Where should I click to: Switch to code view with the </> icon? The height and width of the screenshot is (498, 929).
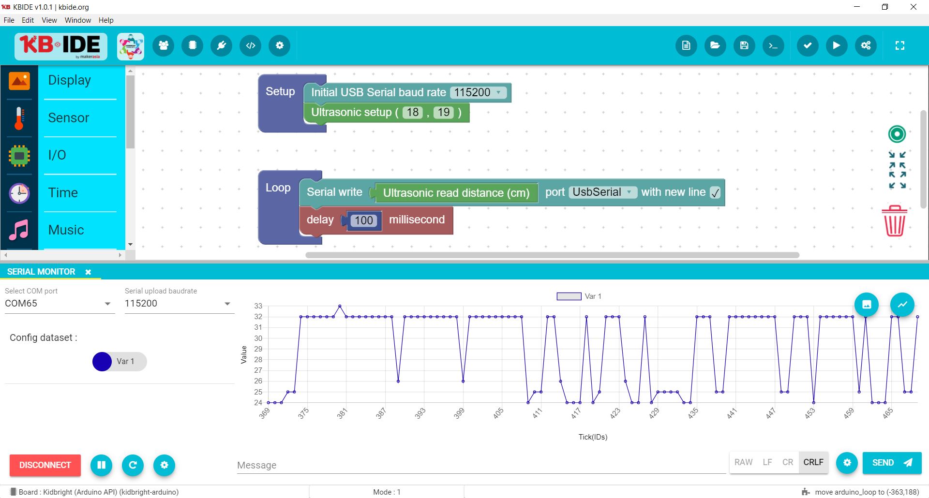(x=251, y=45)
